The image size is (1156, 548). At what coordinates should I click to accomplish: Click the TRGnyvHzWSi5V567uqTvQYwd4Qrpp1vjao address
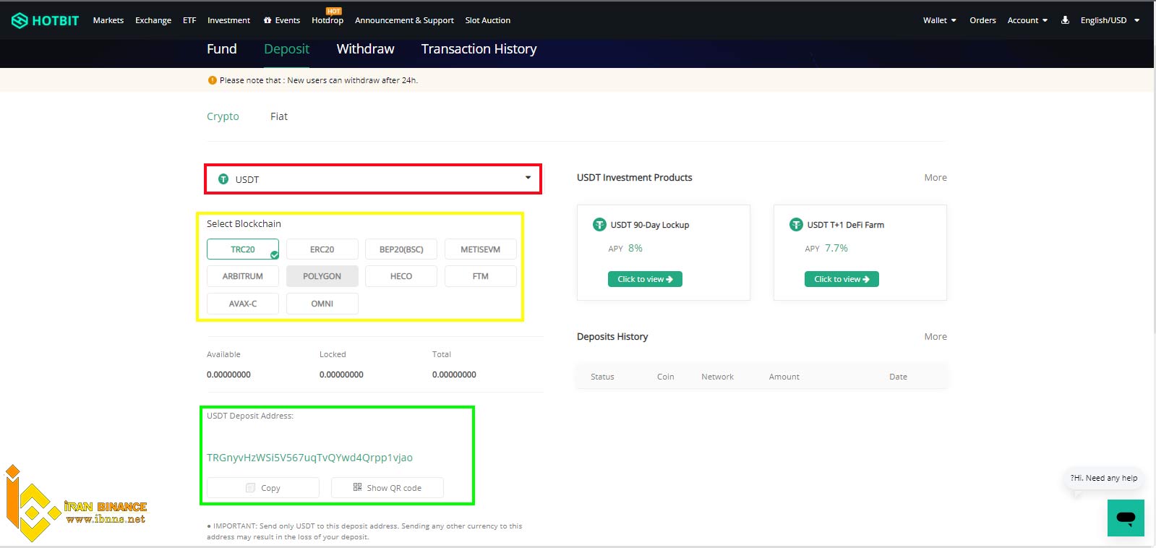coord(309,458)
